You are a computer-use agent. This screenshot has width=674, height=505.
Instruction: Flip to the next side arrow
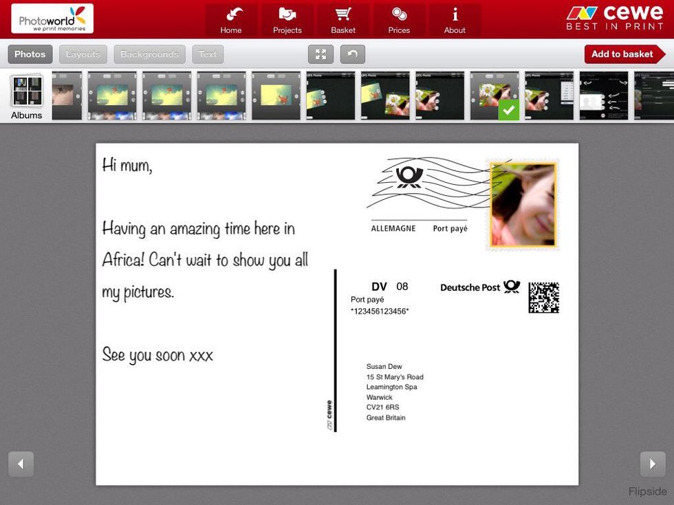pos(653,464)
